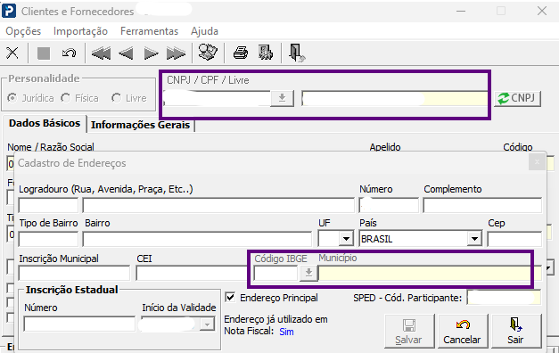The image size is (559, 353).
Task: Click the Logradouro type field
Action: 48,206
